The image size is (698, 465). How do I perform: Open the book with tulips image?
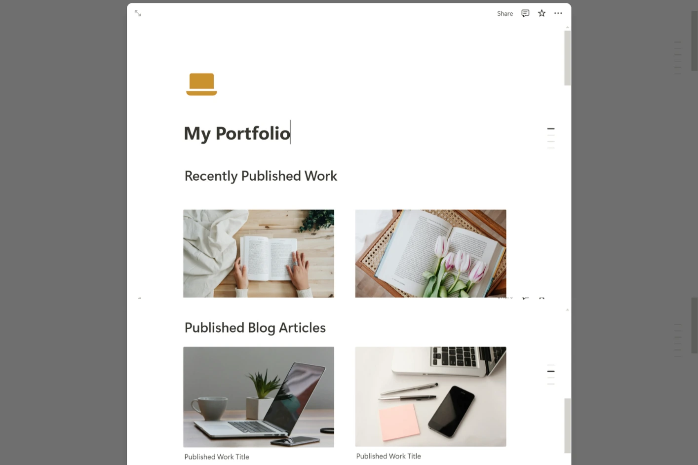[x=430, y=253]
